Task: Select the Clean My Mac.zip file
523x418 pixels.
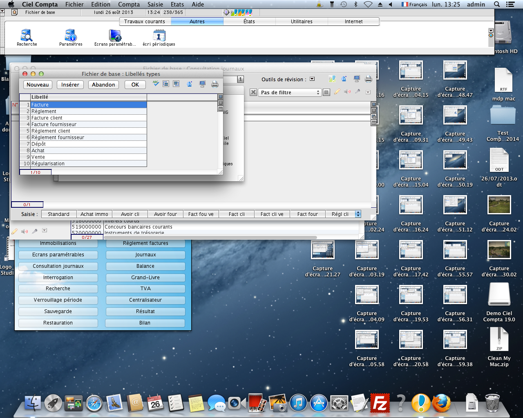Action: (499, 347)
